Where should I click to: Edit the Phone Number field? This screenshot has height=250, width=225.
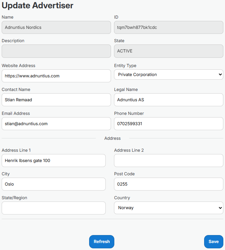(168, 124)
